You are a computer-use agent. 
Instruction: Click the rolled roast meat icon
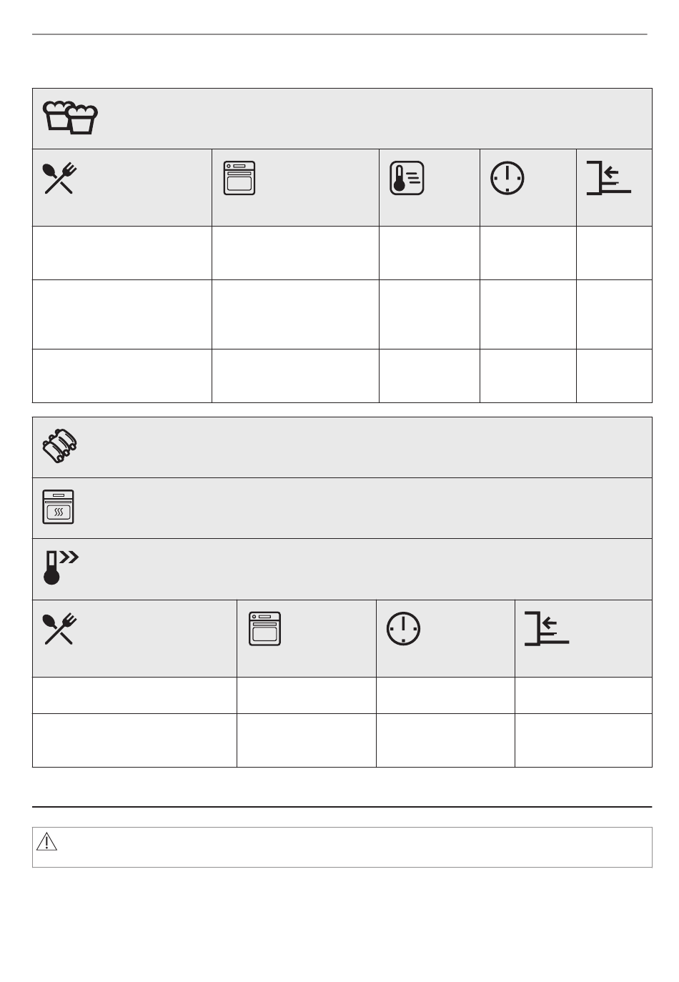click(60, 447)
